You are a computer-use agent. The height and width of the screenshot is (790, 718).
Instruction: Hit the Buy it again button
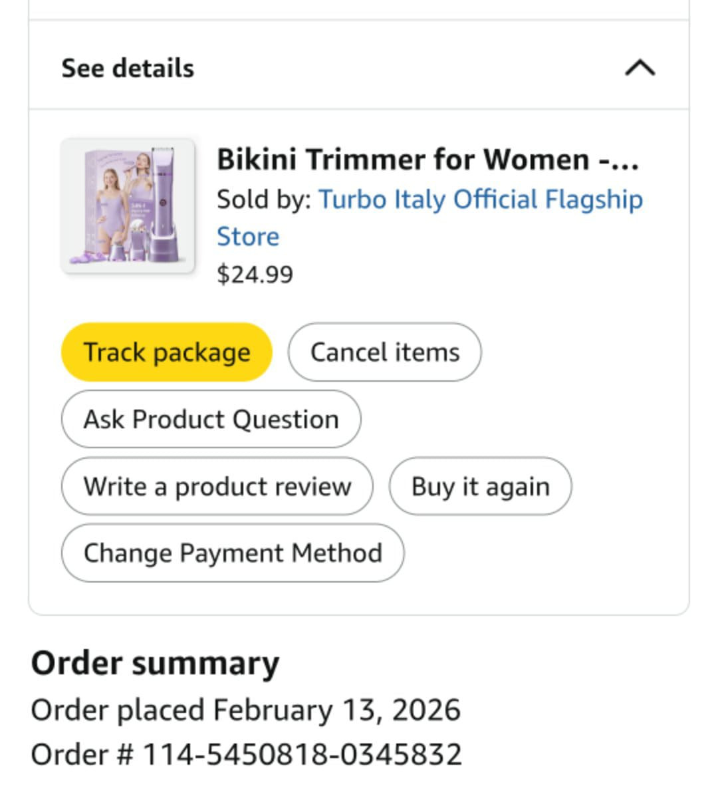[480, 486]
